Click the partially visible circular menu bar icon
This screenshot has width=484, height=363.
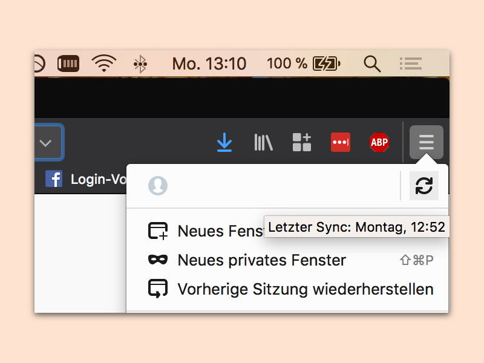(x=39, y=64)
